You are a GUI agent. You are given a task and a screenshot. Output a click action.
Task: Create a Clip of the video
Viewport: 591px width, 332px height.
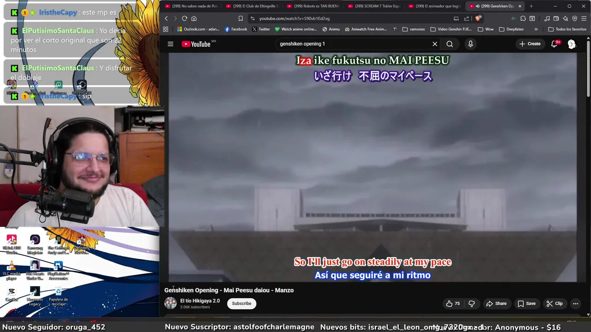tap(555, 303)
